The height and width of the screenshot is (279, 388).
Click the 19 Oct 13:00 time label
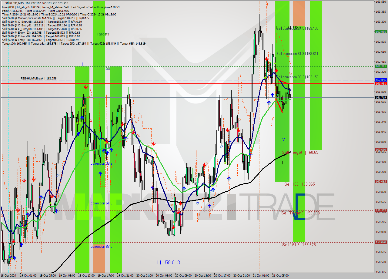pos(86,276)
